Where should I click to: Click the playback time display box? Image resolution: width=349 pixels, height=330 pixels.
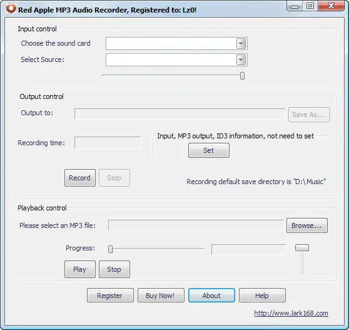click(x=249, y=250)
